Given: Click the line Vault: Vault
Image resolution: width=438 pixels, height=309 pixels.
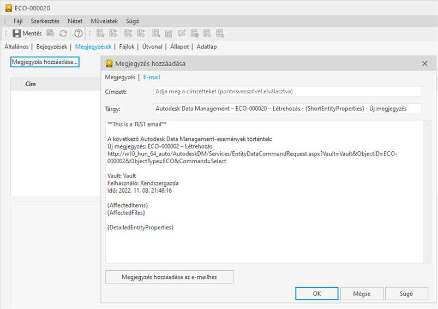Looking at the screenshot, I should click(x=122, y=176).
